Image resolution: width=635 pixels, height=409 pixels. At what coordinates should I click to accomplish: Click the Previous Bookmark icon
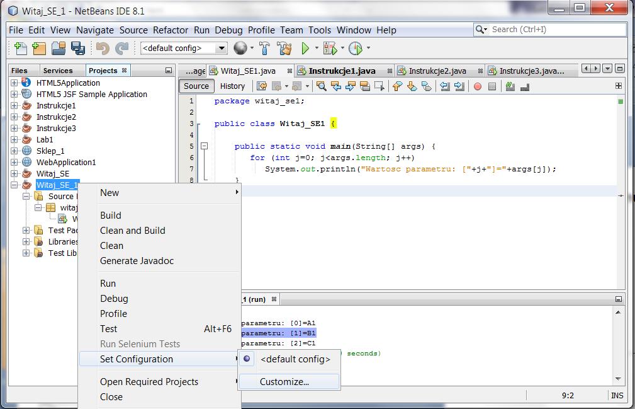tap(397, 86)
